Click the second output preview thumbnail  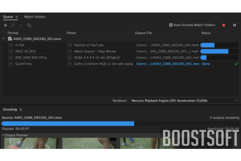(x=89, y=143)
